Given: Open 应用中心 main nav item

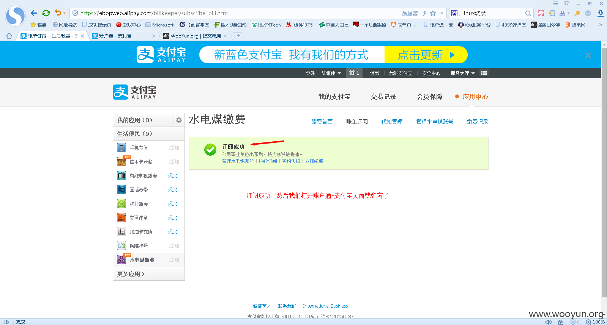Looking at the screenshot, I should (x=475, y=97).
